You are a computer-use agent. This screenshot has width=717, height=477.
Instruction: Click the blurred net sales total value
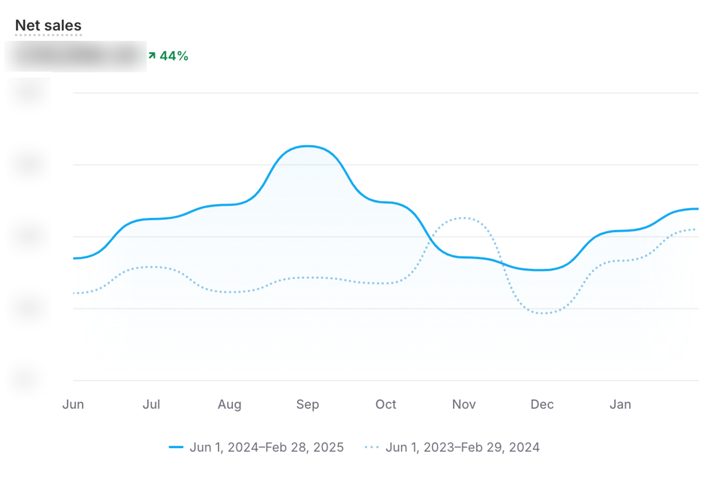(x=75, y=56)
